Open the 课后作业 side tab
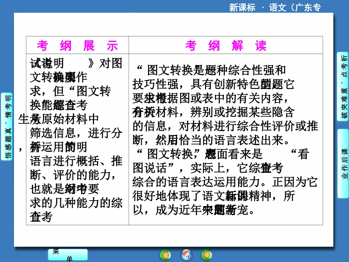 point(343,164)
